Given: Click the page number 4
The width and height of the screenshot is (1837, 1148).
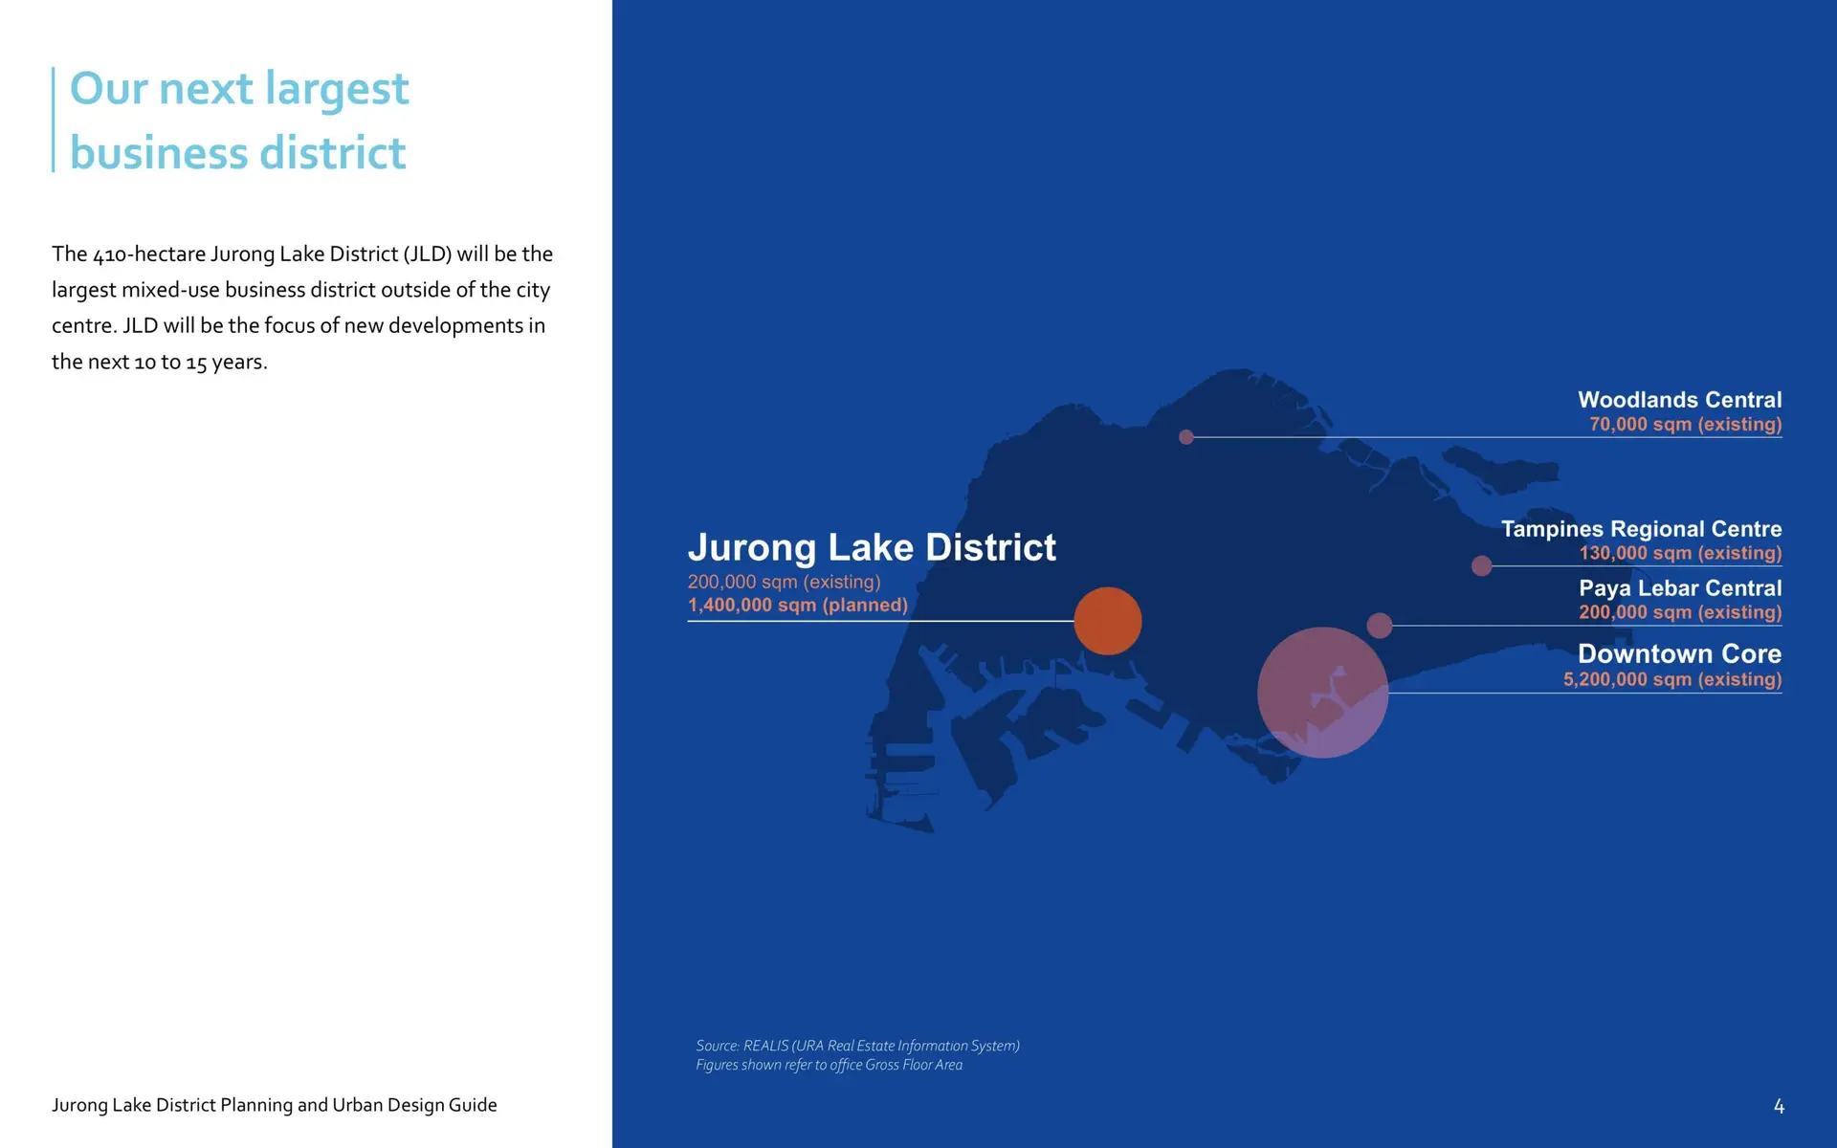Looking at the screenshot, I should [x=1779, y=1106].
